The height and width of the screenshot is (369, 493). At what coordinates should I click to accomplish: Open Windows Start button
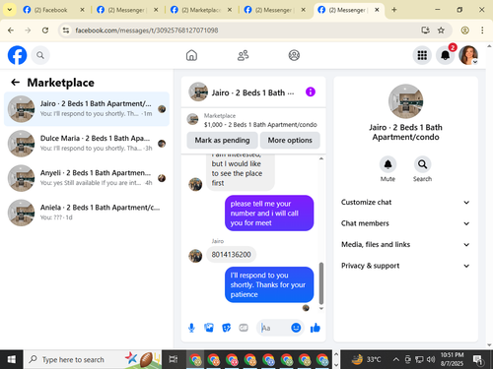[11, 359]
